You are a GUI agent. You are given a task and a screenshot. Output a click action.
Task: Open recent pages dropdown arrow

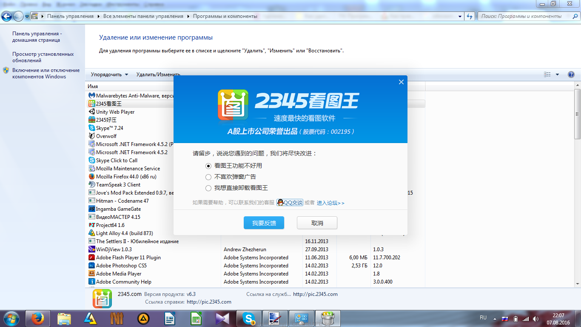pos(27,17)
